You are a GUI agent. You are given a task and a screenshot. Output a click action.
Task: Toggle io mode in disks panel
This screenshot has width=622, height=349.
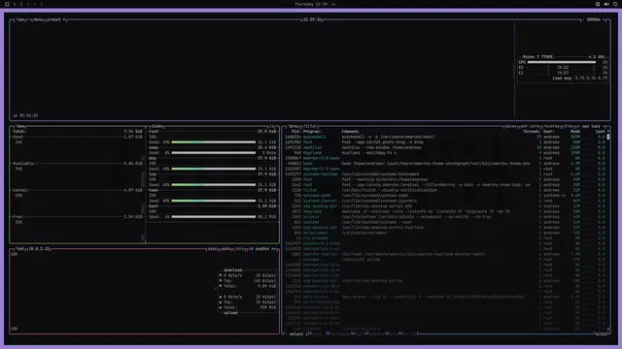[x=272, y=126]
